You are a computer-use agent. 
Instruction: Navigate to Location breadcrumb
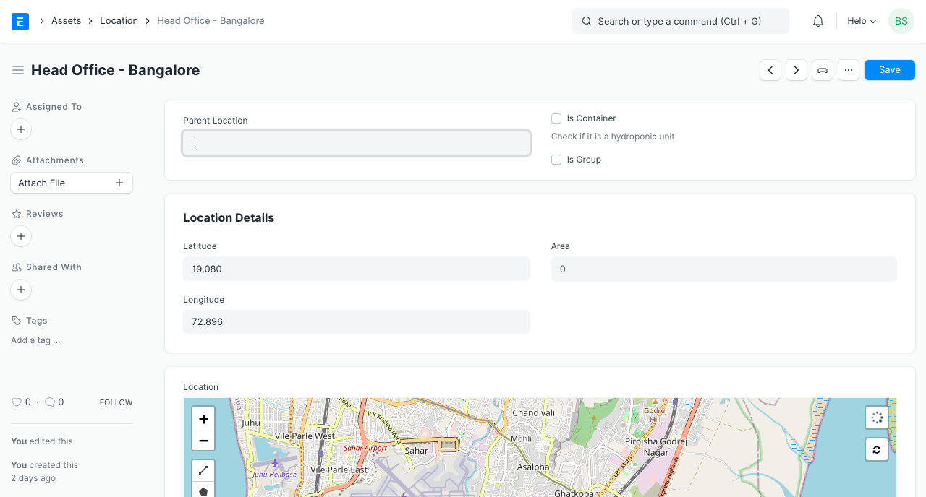click(x=119, y=21)
